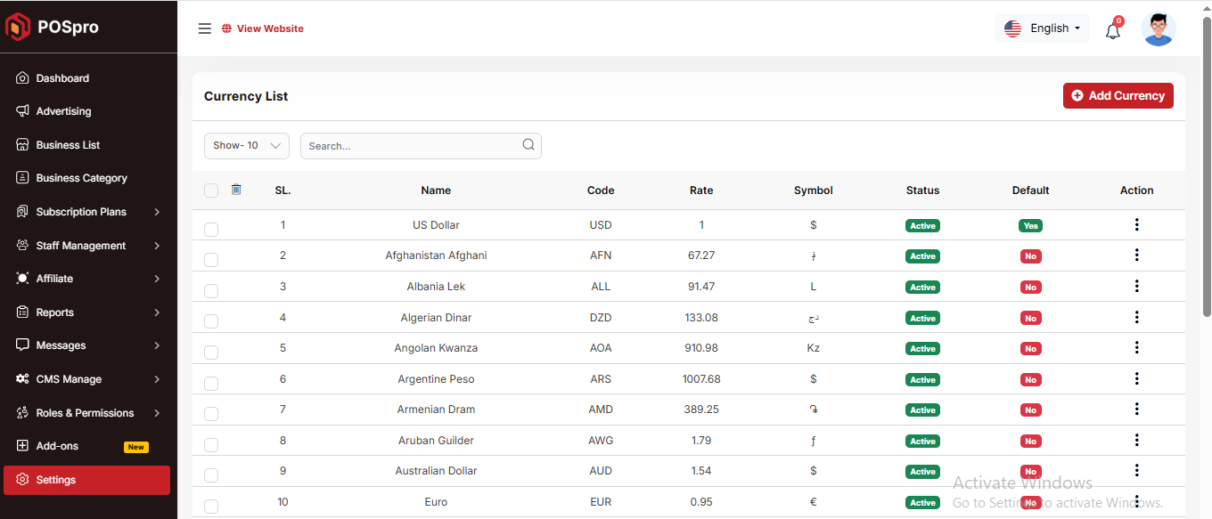Click the Add Currency button
1212x519 pixels.
point(1118,96)
